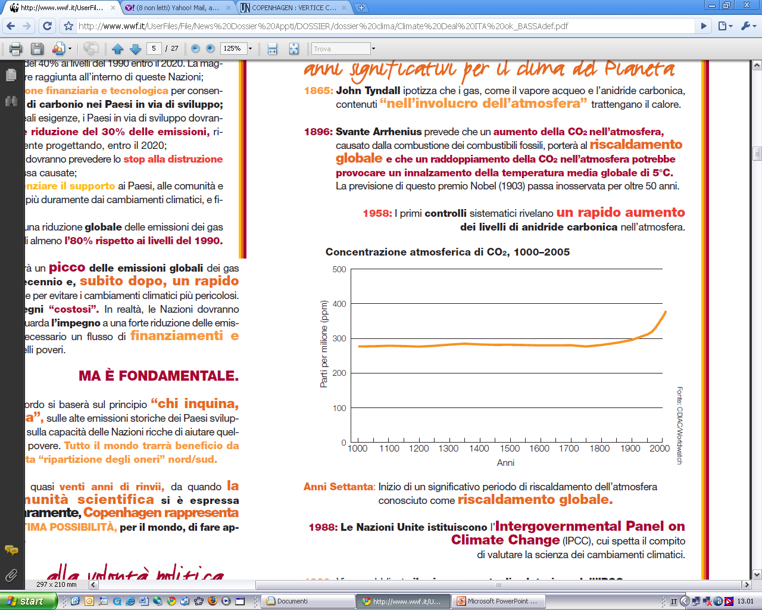The height and width of the screenshot is (610, 762).
Task: Reload the current page
Action: (x=47, y=26)
